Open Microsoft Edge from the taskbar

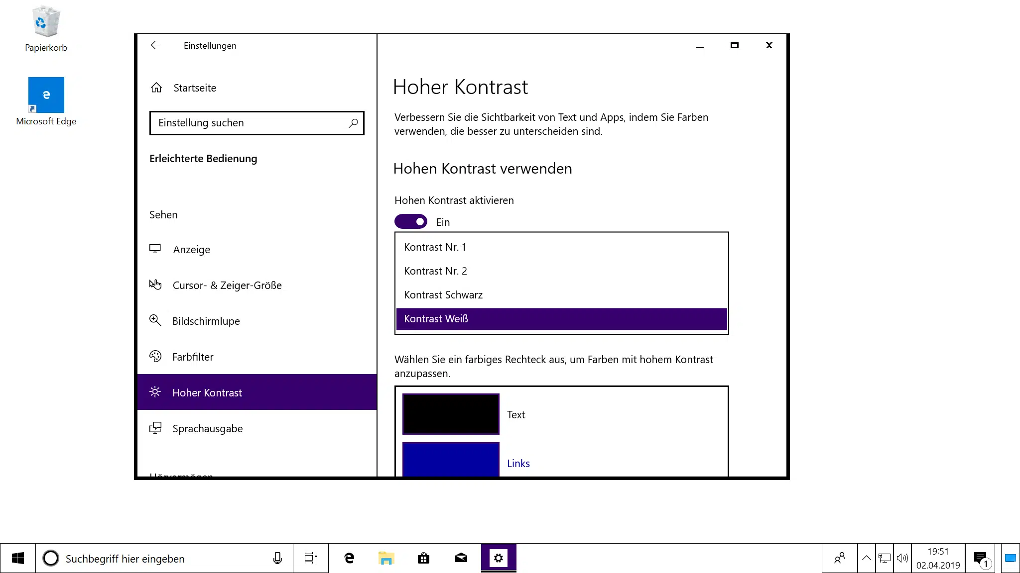[x=348, y=558]
